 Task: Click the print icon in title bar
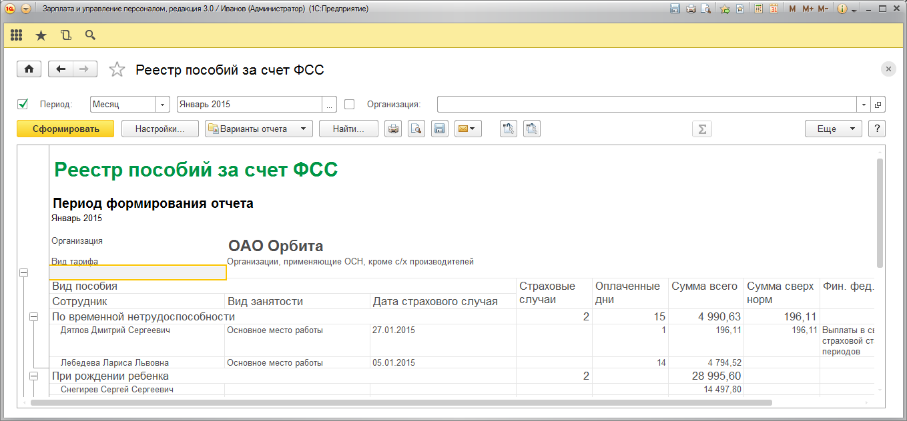coord(691,9)
